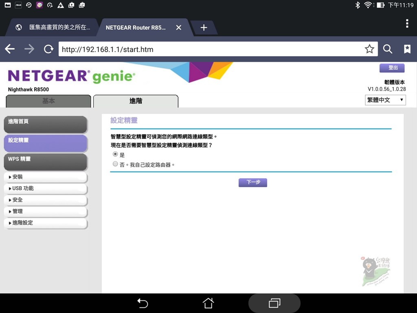Expand the 進階設定 sidebar section
Image resolution: width=417 pixels, height=313 pixels.
click(x=46, y=223)
